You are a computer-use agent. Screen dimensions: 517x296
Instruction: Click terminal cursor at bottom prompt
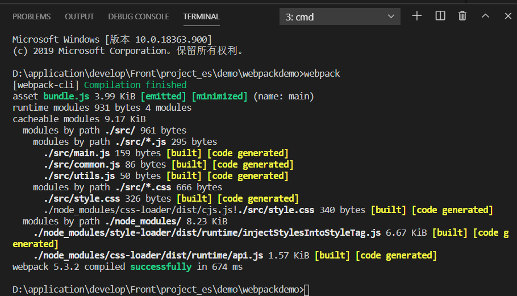(x=307, y=290)
